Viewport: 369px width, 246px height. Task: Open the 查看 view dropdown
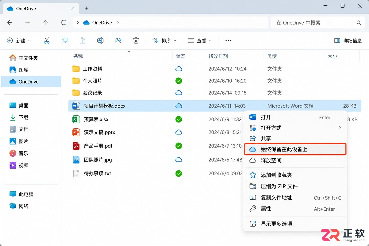(x=200, y=40)
